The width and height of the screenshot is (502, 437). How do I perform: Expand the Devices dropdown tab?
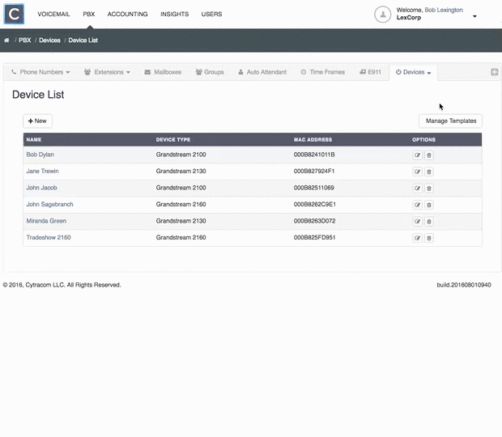tap(413, 72)
